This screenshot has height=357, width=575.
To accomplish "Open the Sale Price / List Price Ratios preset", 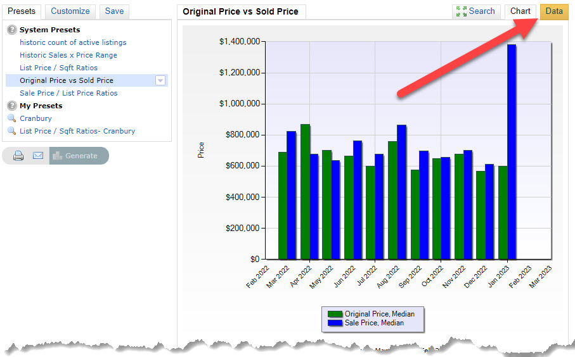I will pyautogui.click(x=68, y=93).
